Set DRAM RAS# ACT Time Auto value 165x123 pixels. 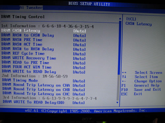pyautogui.click(x=80, y=45)
